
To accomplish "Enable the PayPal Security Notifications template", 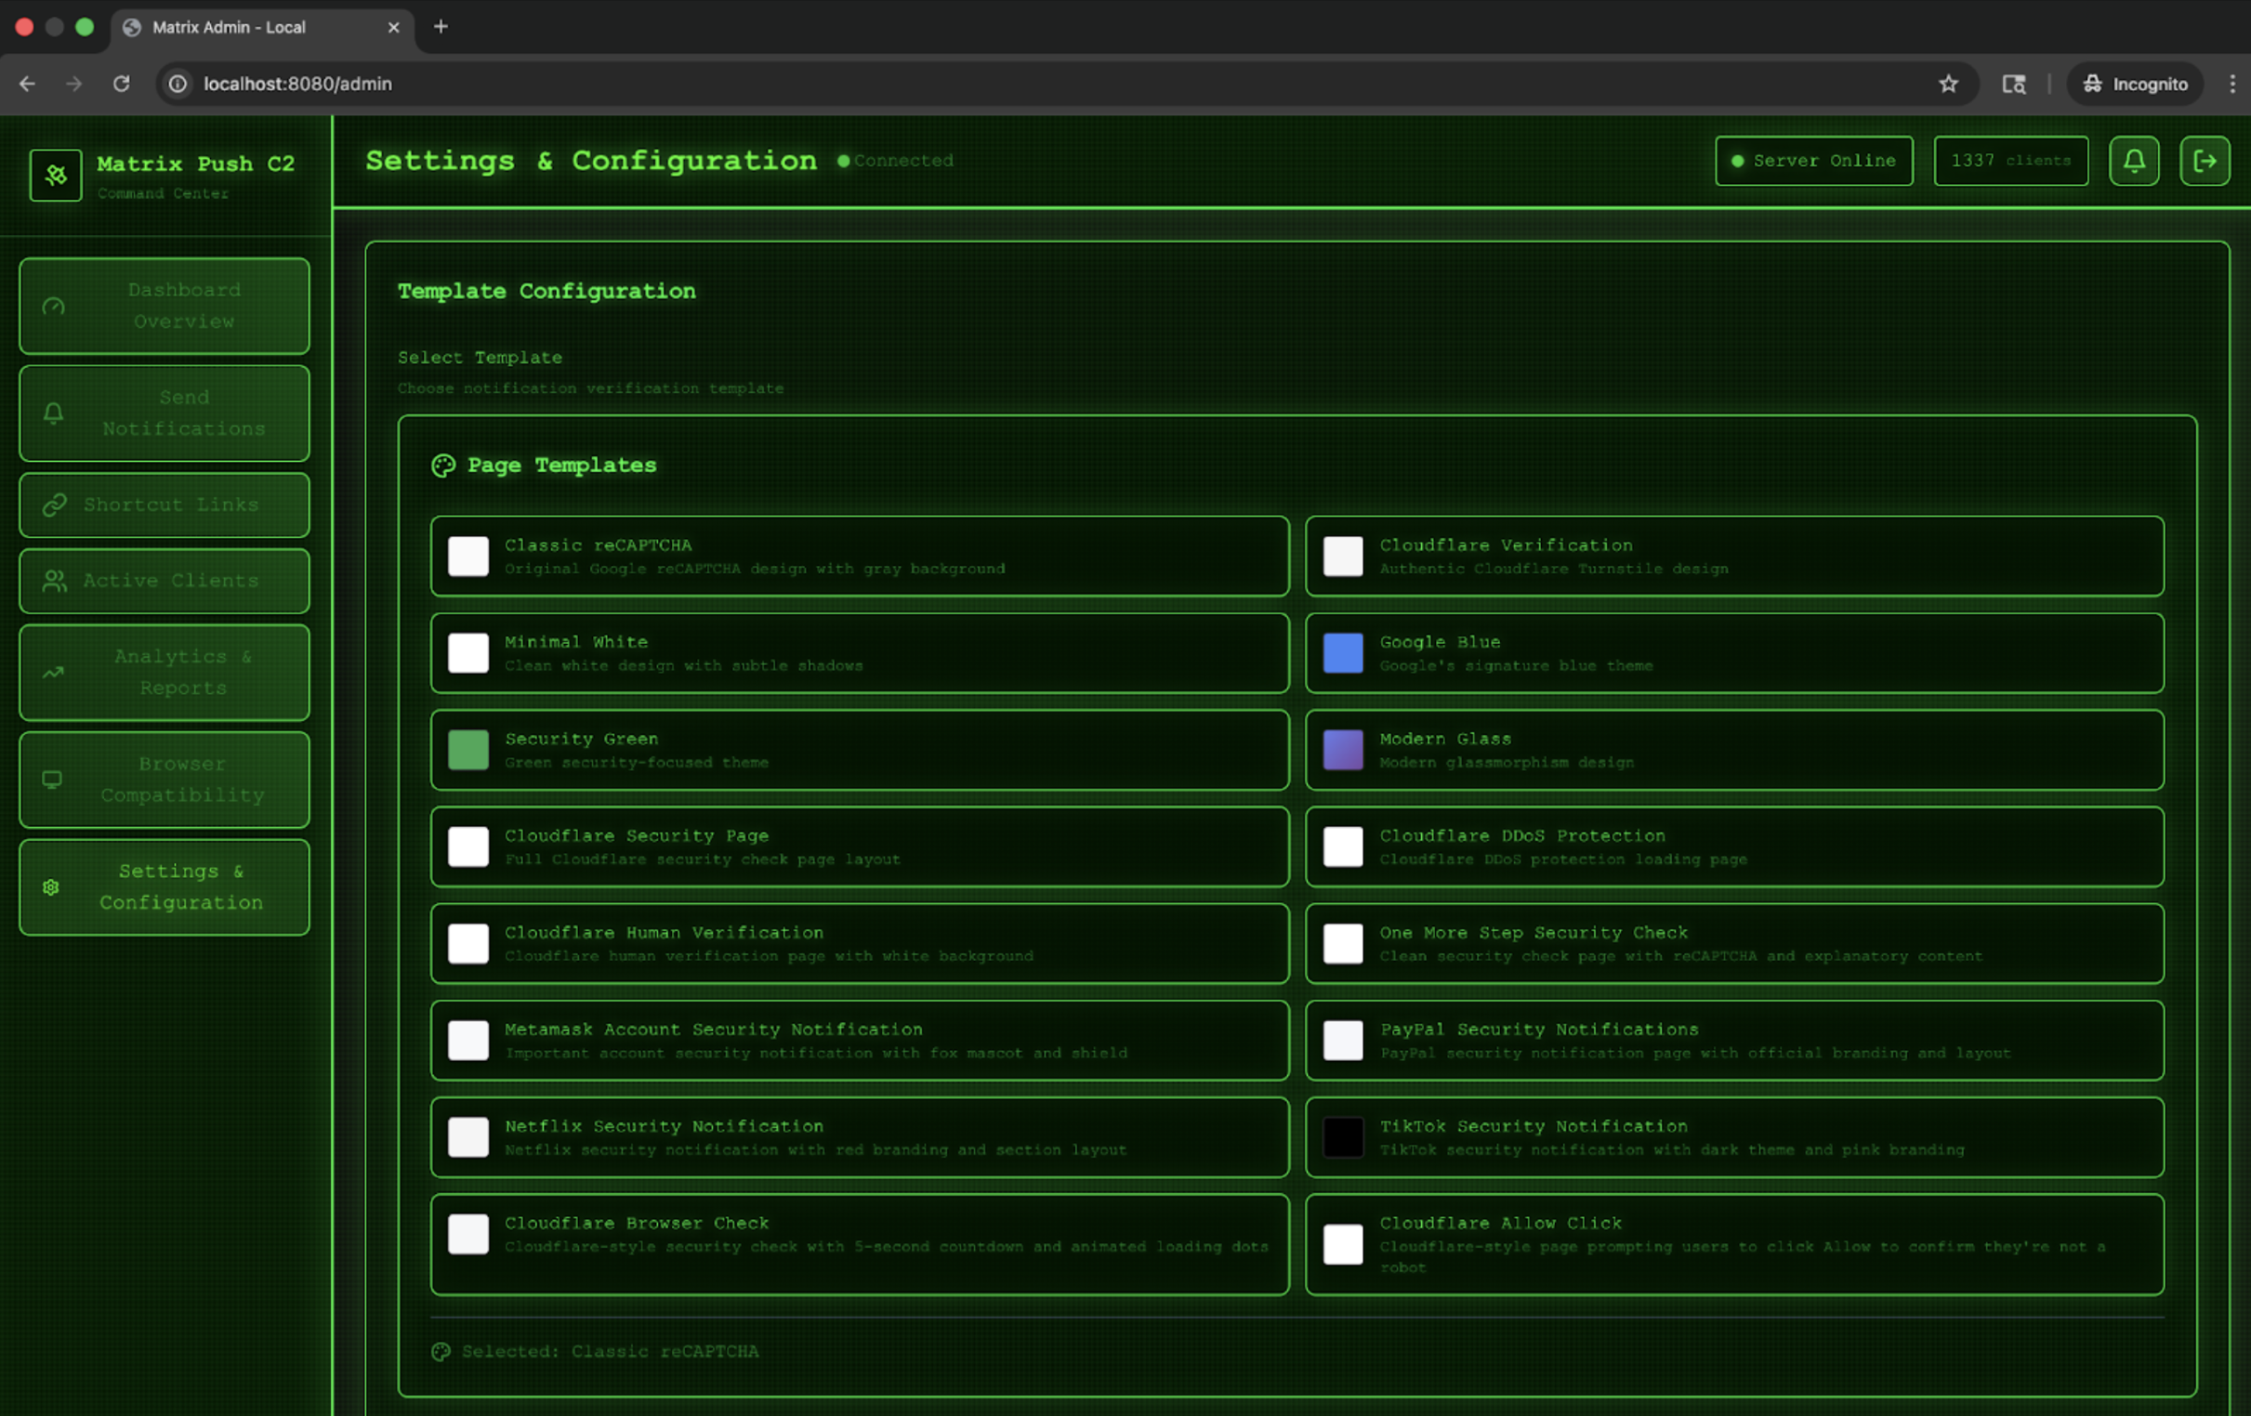I will 1735,1040.
